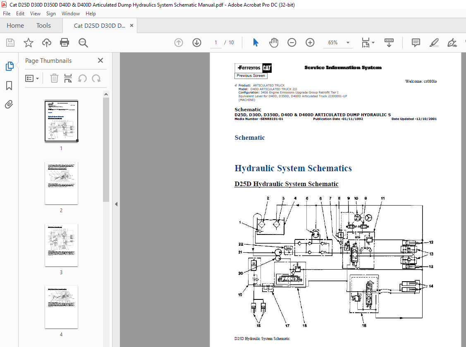The image size is (466, 347).
Task: Upload file to cloud icon
Action: point(47,43)
